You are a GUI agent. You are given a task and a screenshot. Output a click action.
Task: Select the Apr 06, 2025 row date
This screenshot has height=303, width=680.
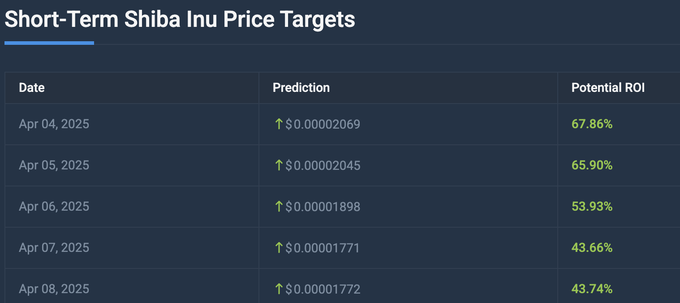coord(54,207)
